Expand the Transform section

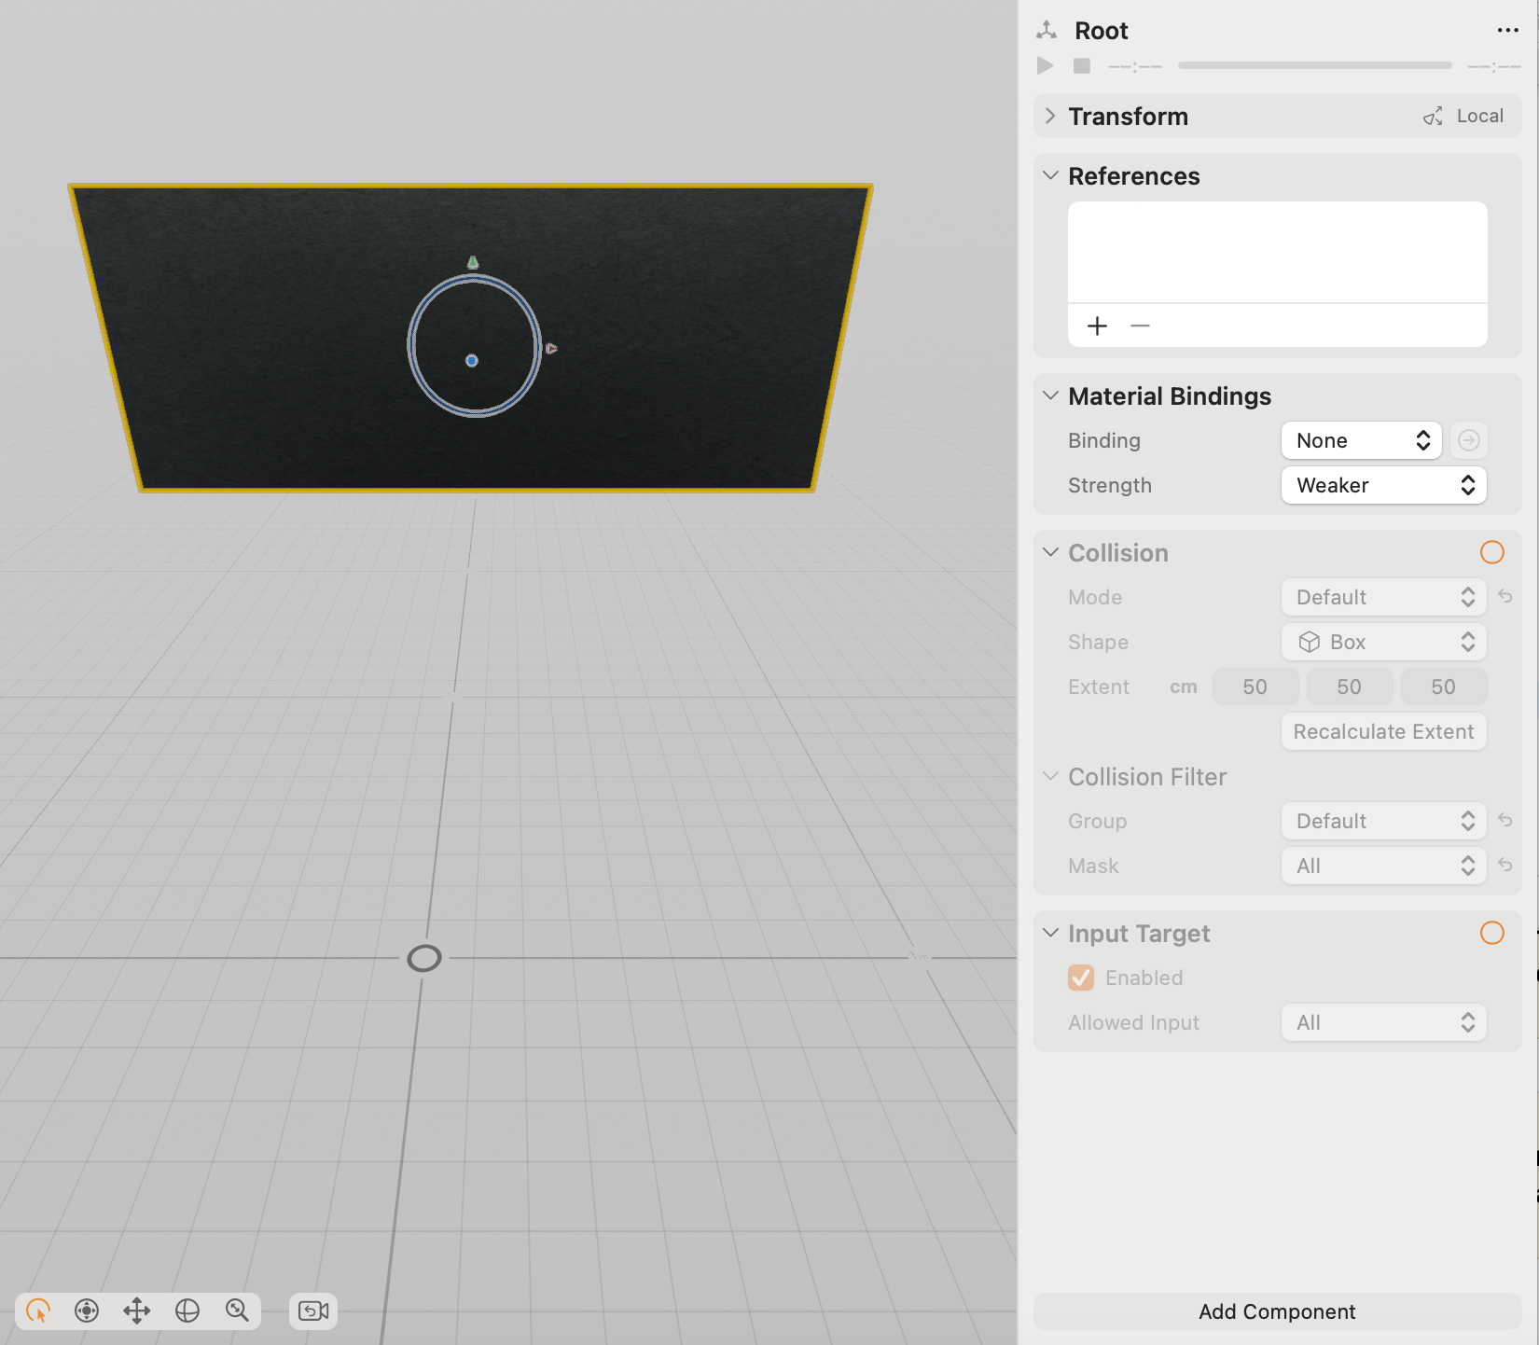coord(1050,116)
